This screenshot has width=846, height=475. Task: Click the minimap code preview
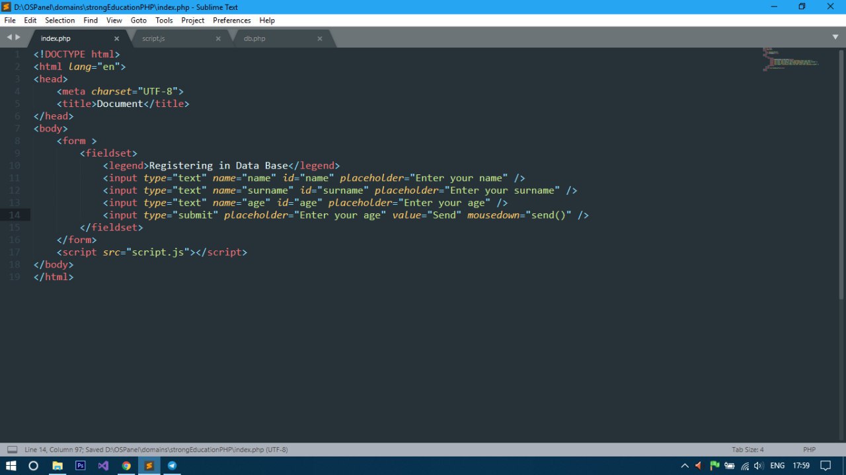[x=790, y=59]
